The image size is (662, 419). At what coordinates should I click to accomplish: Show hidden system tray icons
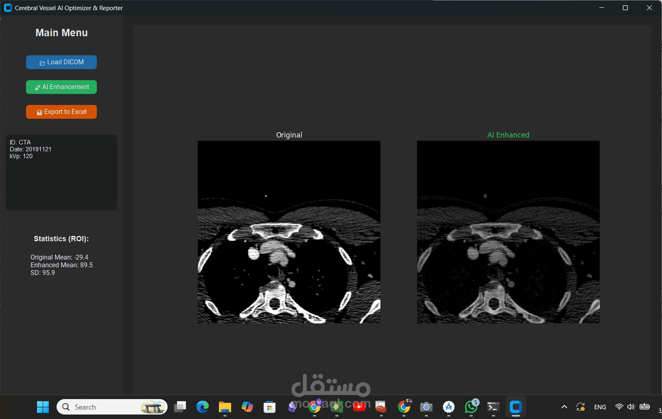click(x=564, y=407)
